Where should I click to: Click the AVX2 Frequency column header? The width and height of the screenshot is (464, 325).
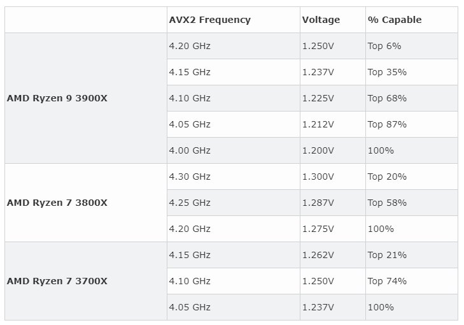tap(209, 20)
